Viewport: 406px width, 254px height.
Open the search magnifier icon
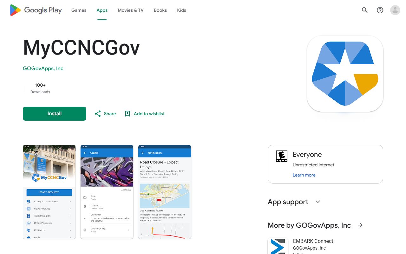pos(365,10)
